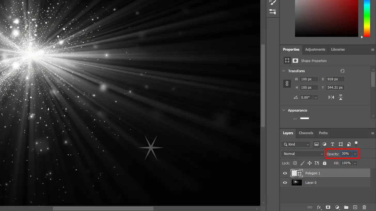The height and width of the screenshot is (211, 376).
Task: Open the Properties panel menu icon
Action: click(x=373, y=49)
